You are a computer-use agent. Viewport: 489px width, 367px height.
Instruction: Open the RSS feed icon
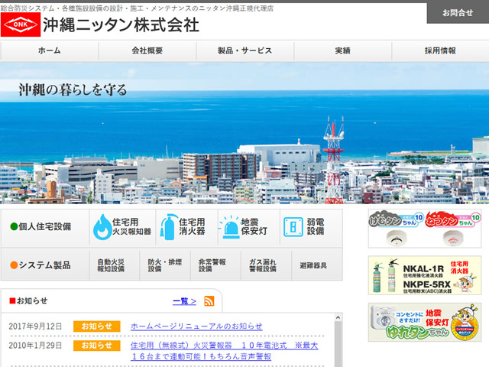point(209,301)
